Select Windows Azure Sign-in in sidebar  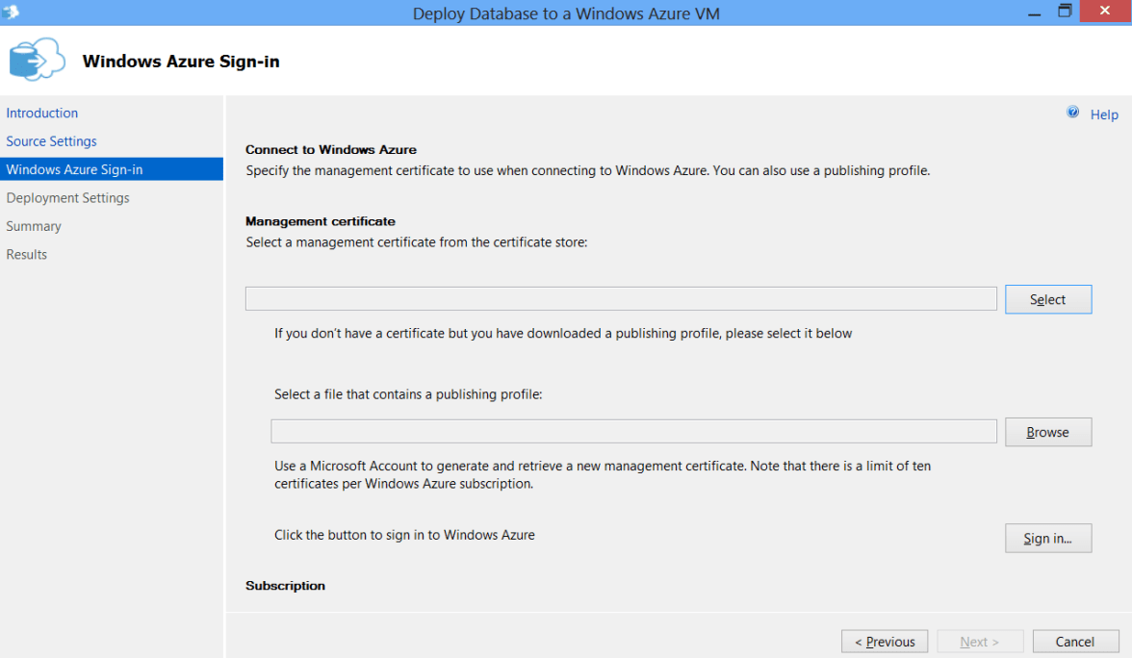75,169
